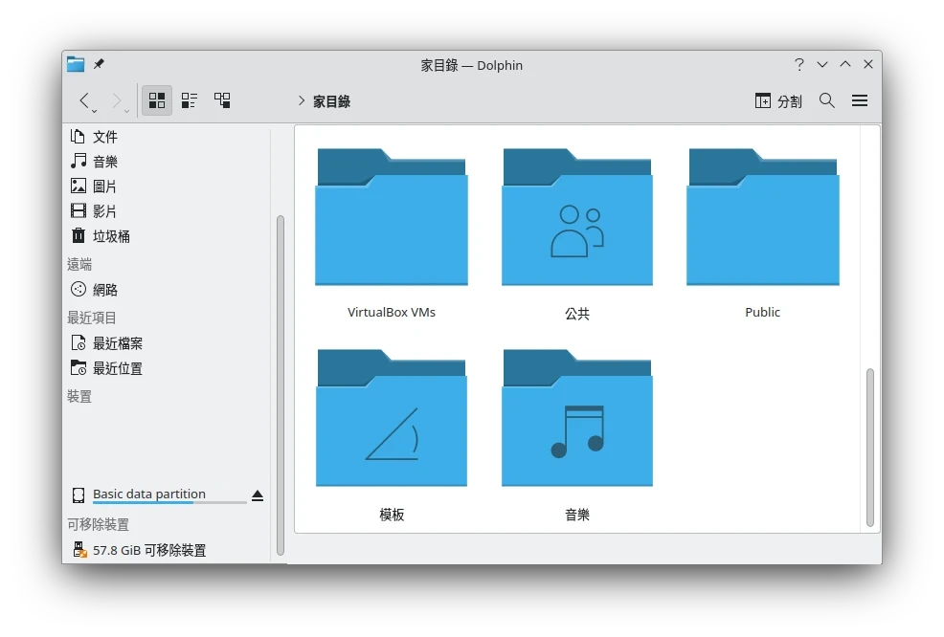This screenshot has height=637, width=944.
Task: Click the 最近項目 section header
Action: tap(92, 318)
